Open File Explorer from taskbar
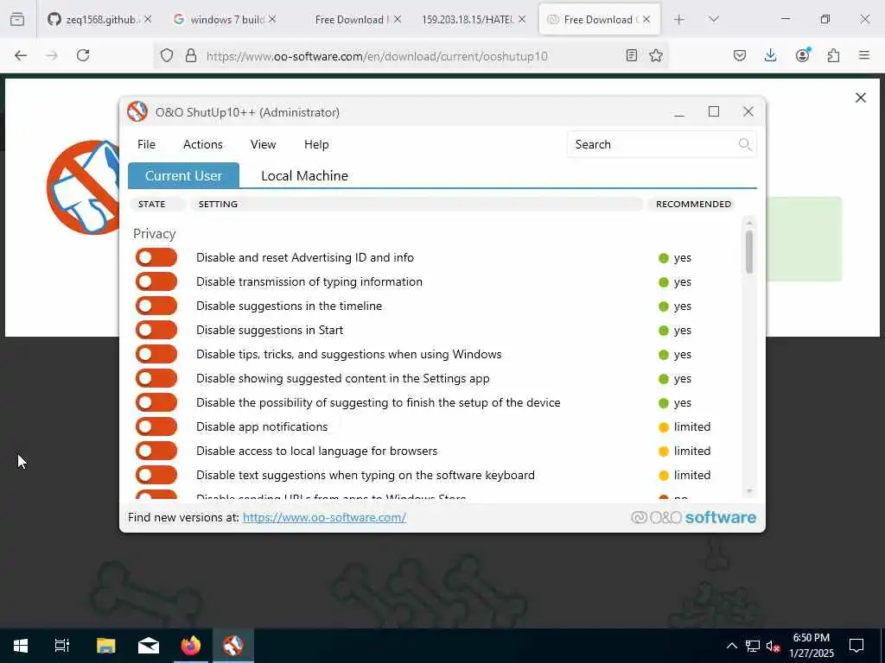Image resolution: width=885 pixels, height=663 pixels. (x=105, y=646)
